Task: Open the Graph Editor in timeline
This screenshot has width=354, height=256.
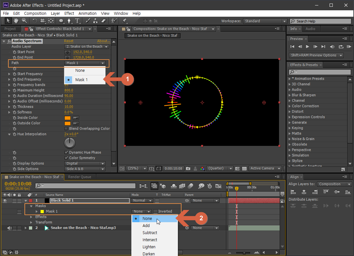Action: point(218,186)
